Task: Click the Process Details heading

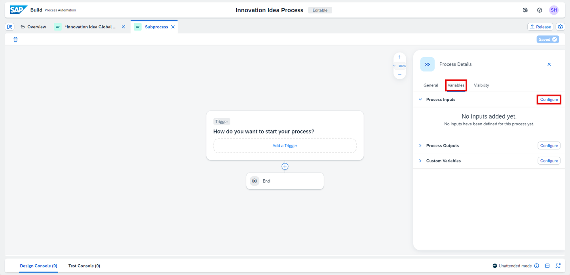Action: (x=456, y=64)
